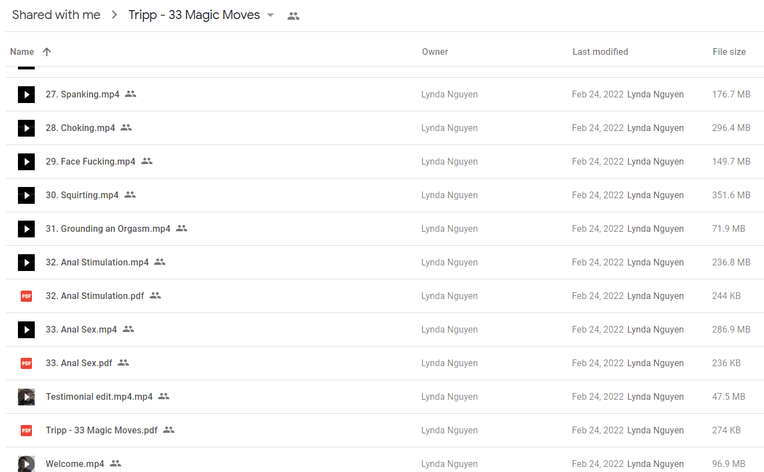This screenshot has height=472, width=764.
Task: Select the file named Welcome.mp4
Action: (75, 464)
